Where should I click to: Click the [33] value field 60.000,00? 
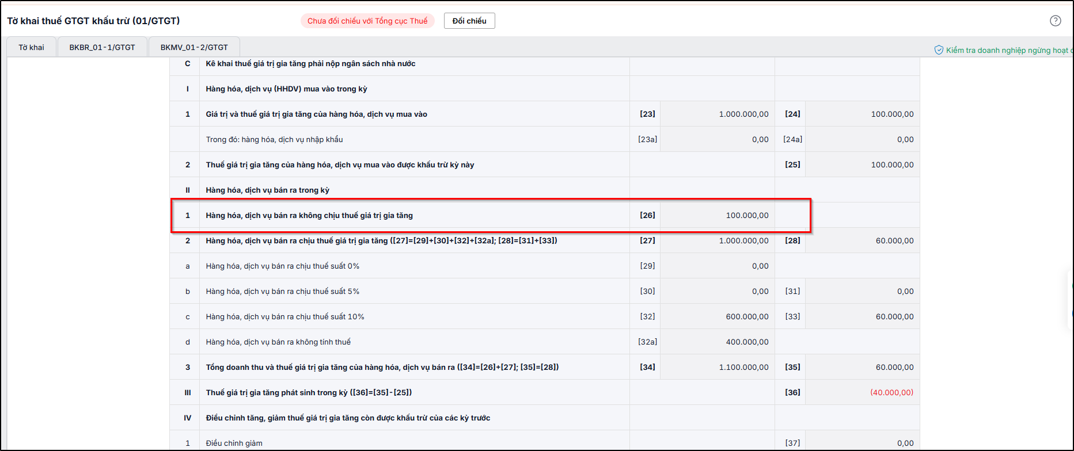862,316
